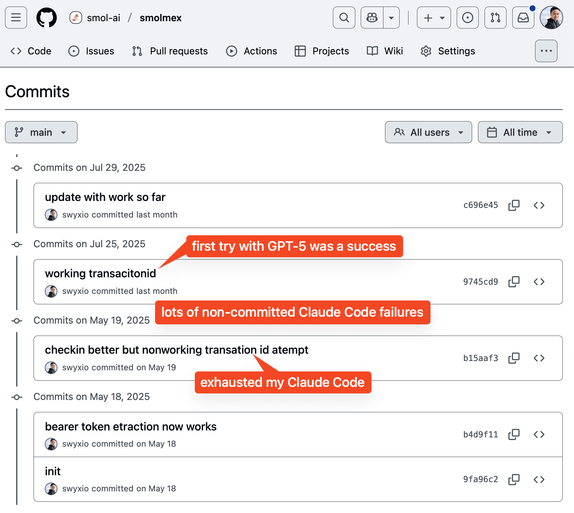Go to GitHub home via Octocat logo
The width and height of the screenshot is (574, 513).
point(47,18)
